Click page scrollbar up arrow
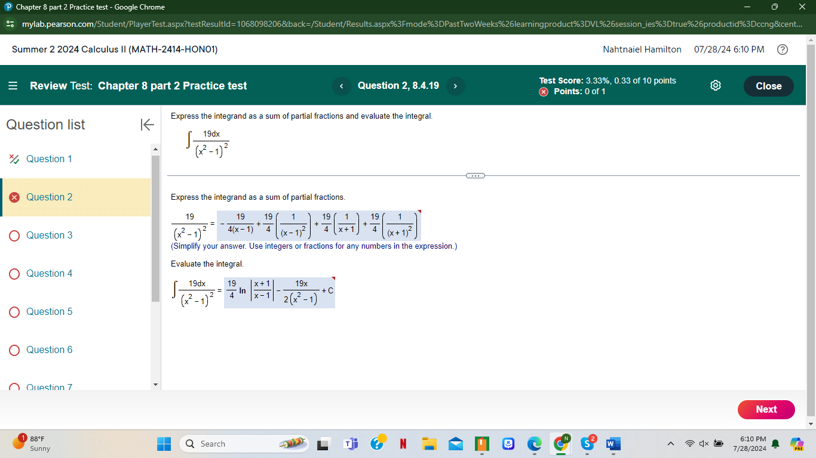The height and width of the screenshot is (458, 816). [x=811, y=40]
